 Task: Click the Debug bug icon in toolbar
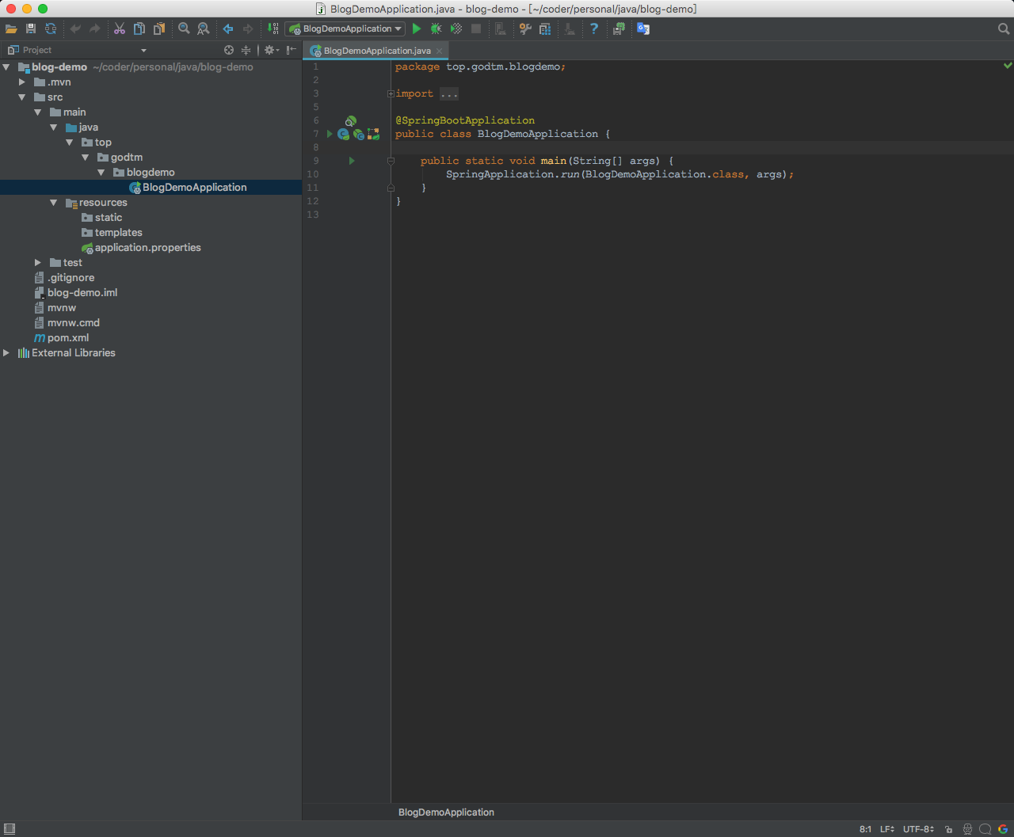436,29
